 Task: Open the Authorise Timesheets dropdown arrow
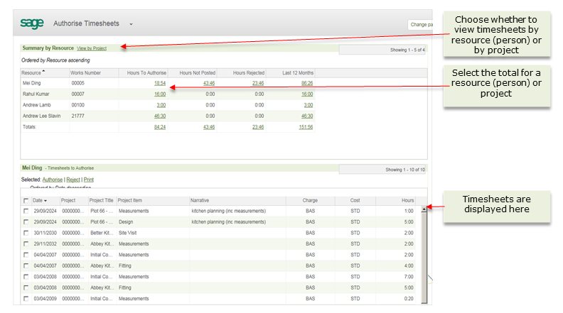click(131, 24)
